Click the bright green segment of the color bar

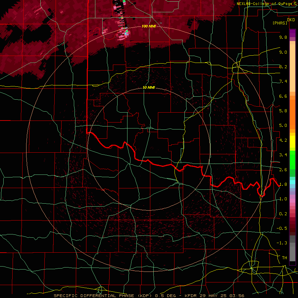click(x=292, y=160)
